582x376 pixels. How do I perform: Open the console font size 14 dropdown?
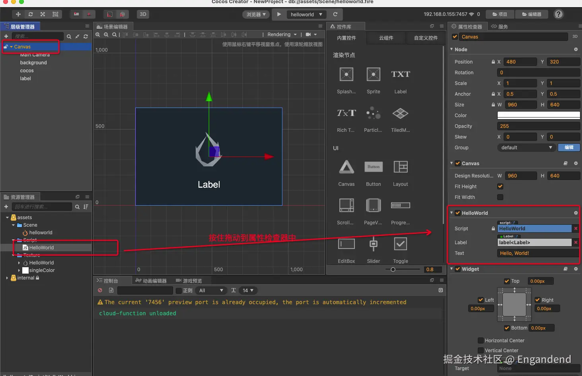(248, 291)
